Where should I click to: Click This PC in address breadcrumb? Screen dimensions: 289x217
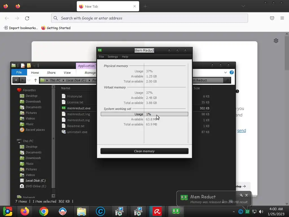[55, 80]
